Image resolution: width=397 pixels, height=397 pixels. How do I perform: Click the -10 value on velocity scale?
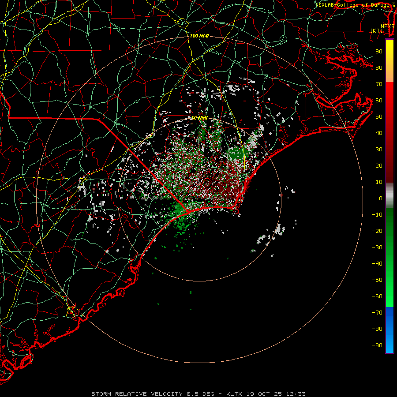[x=377, y=215]
